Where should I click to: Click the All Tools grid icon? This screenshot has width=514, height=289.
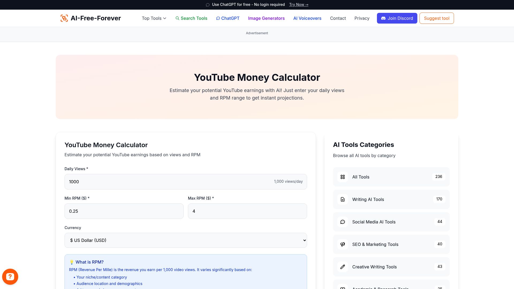point(342,177)
